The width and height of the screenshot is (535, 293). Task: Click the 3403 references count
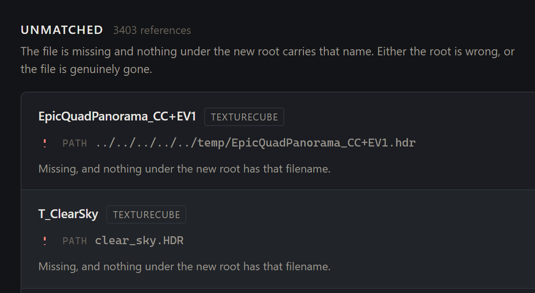point(152,30)
